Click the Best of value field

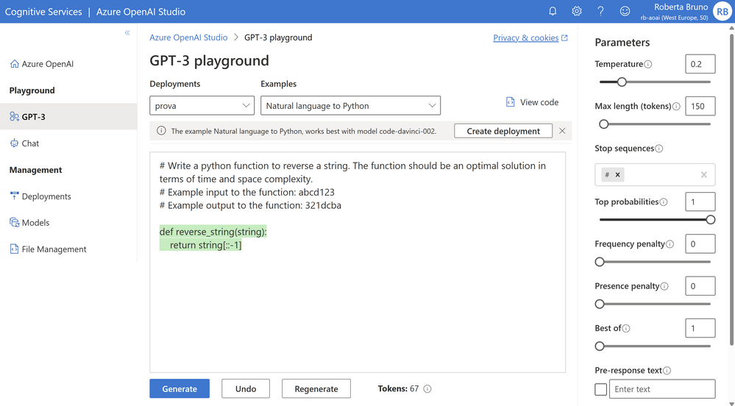[700, 328]
